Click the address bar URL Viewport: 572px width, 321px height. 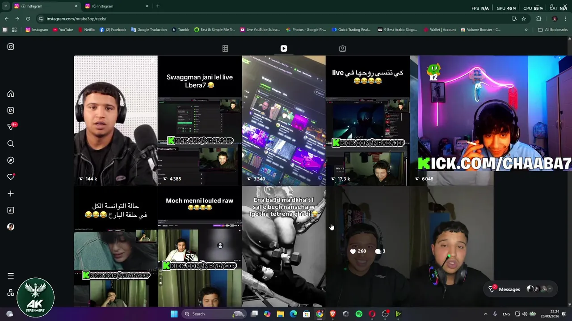[76, 19]
